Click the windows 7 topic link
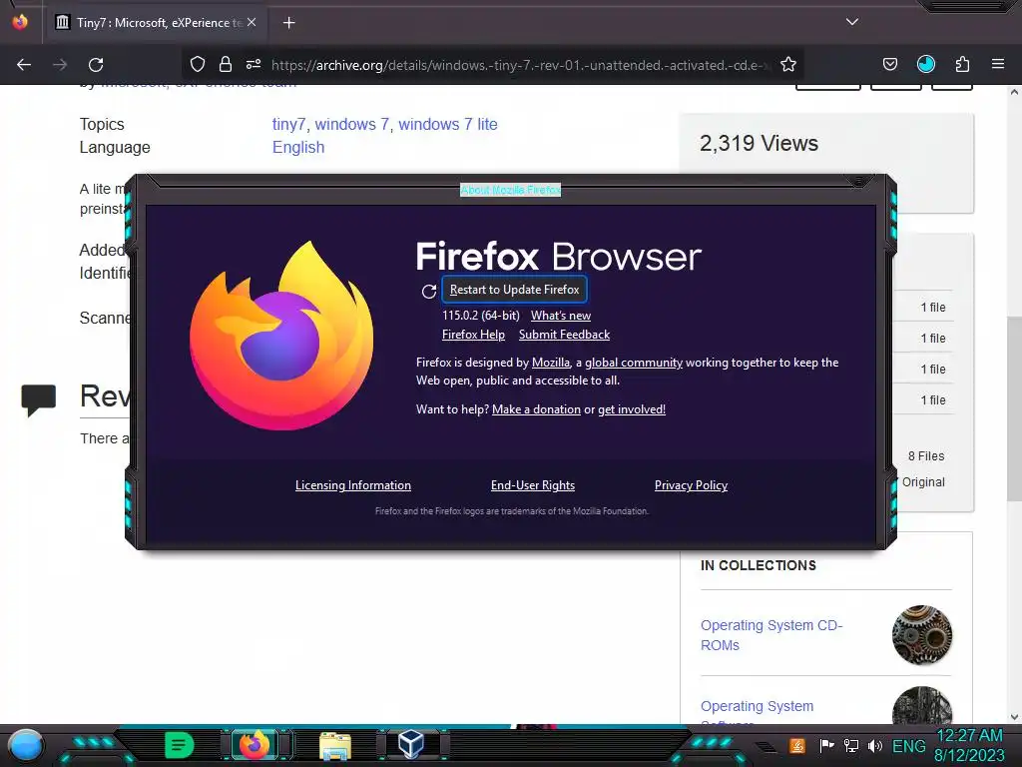Viewport: 1022px width, 767px height. click(352, 124)
